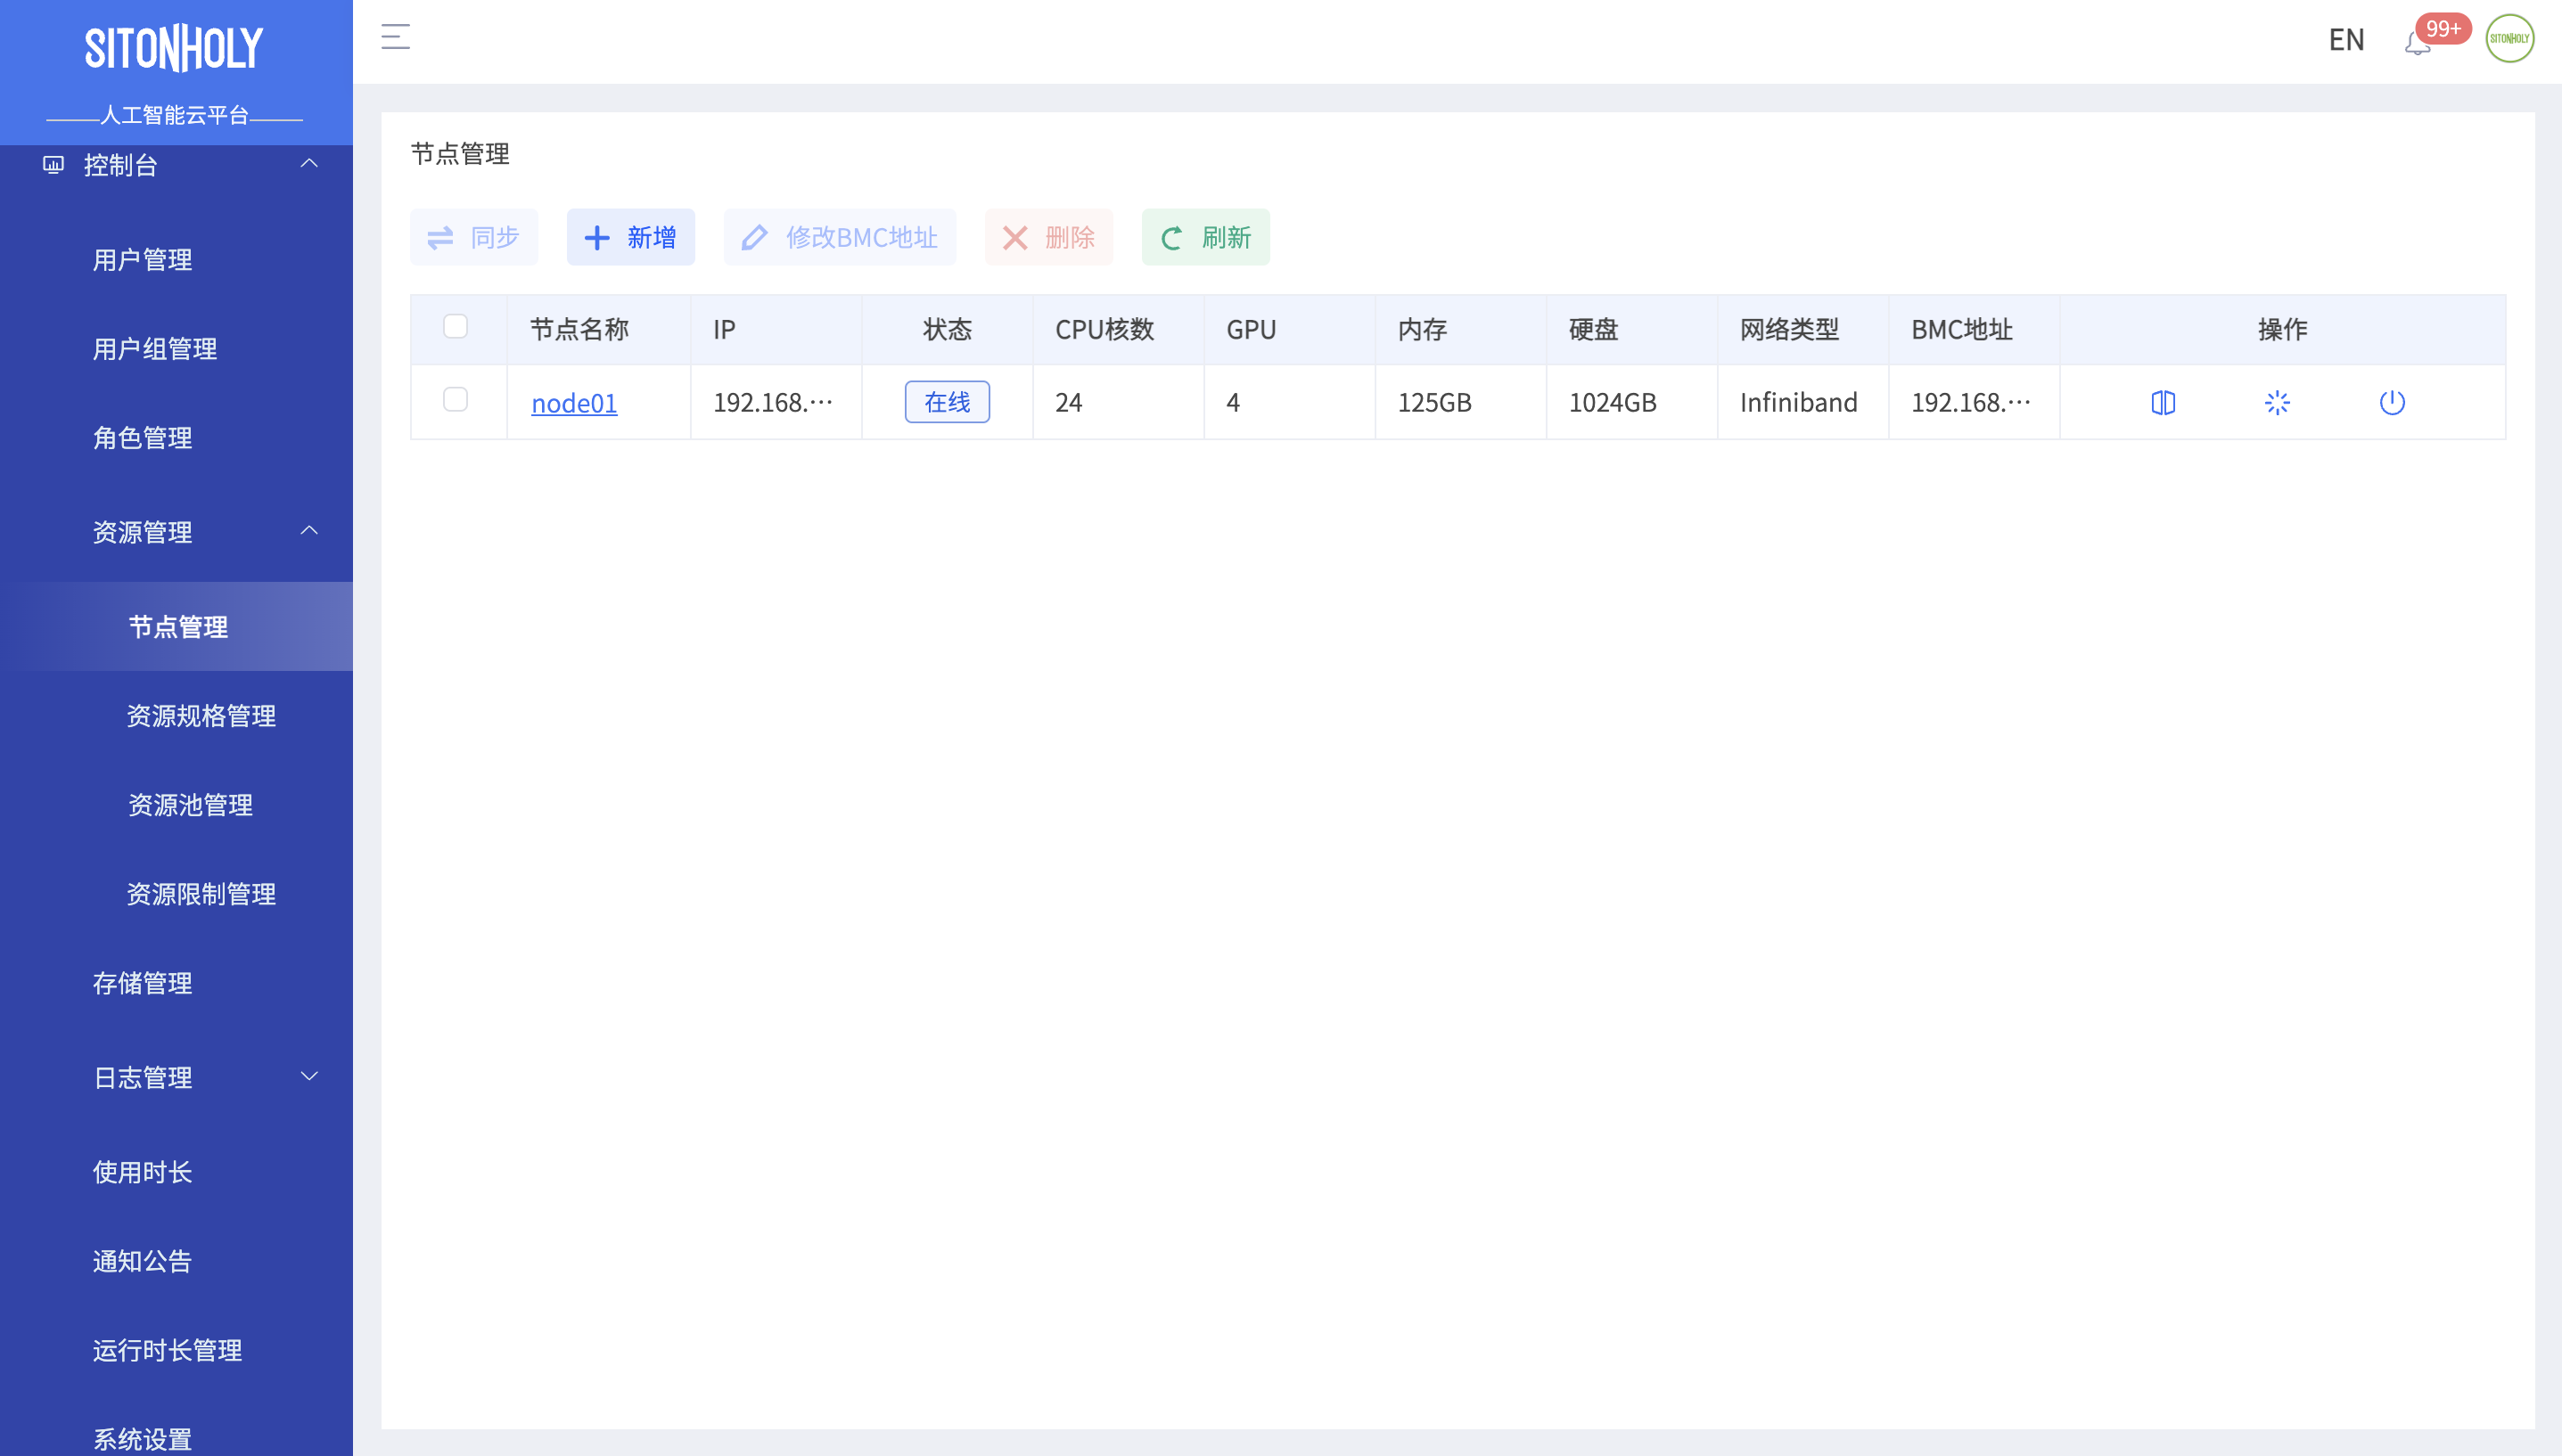Toggle the select-all header checkbox
Viewport: 2562px width, 1456px height.
click(x=456, y=326)
